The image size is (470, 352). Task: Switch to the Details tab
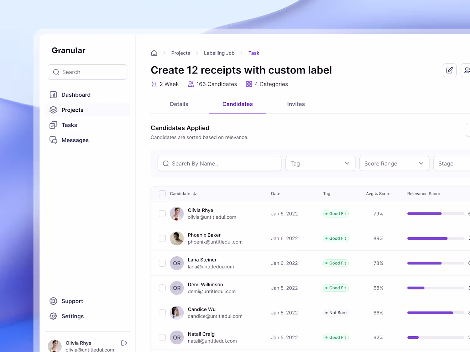(179, 104)
